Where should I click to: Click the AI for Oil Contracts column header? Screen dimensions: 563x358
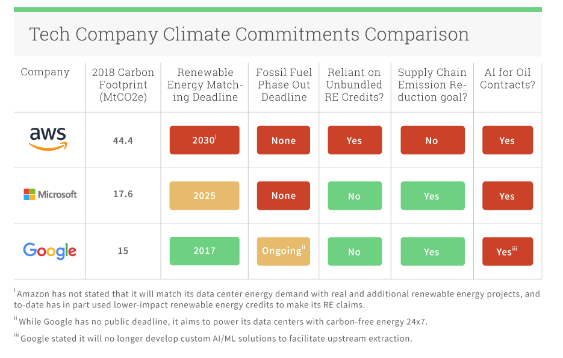pos(508,79)
